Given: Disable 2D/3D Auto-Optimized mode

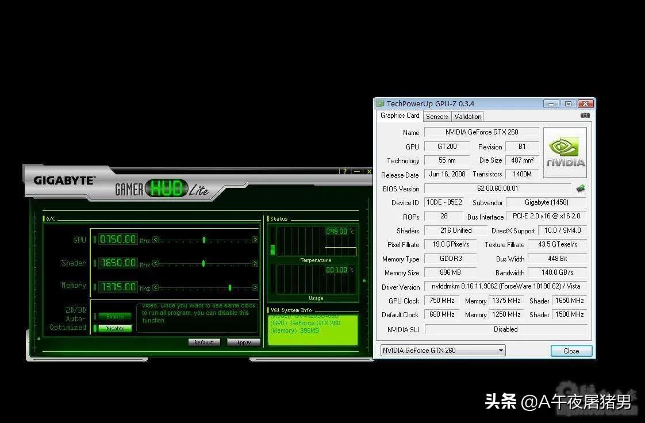Looking at the screenshot, I should point(115,329).
